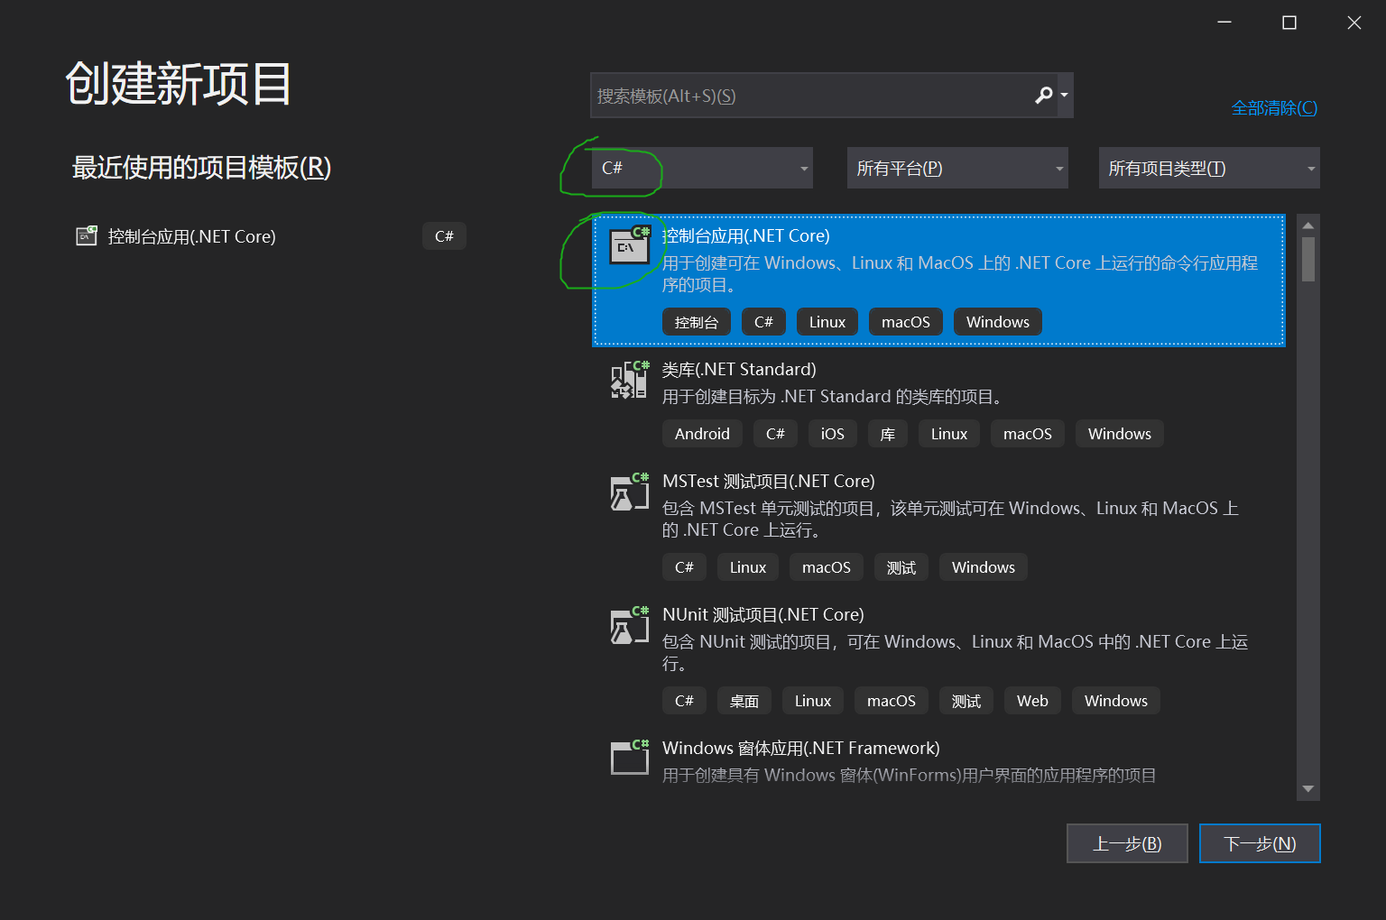Click recent template console app icon
This screenshot has width=1386, height=920.
point(86,236)
